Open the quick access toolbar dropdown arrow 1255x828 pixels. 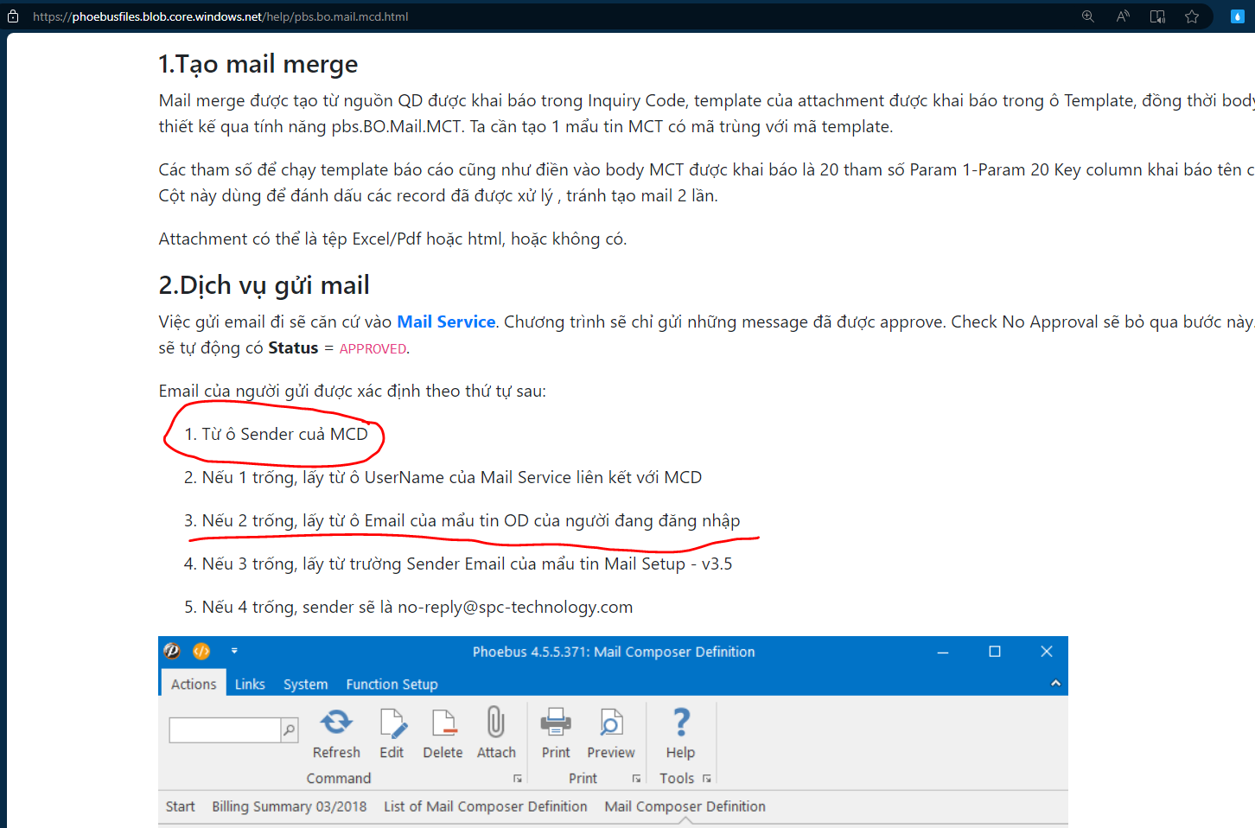click(234, 651)
